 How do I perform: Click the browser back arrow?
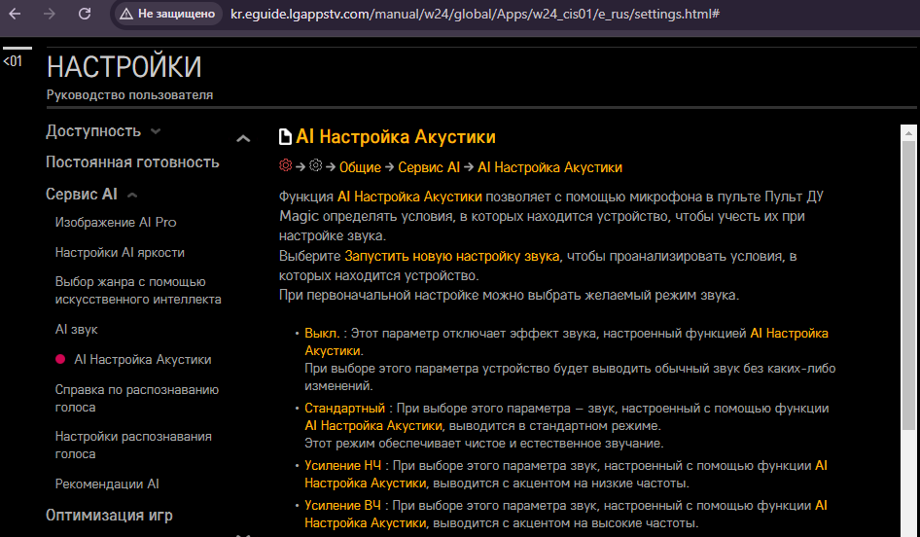point(16,15)
